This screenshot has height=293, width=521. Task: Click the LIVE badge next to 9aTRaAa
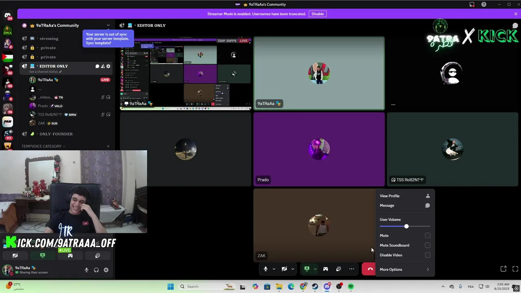(x=105, y=80)
